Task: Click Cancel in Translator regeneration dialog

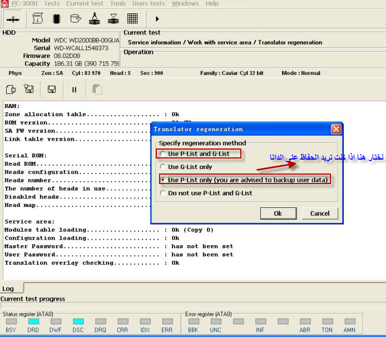Action: [320, 214]
